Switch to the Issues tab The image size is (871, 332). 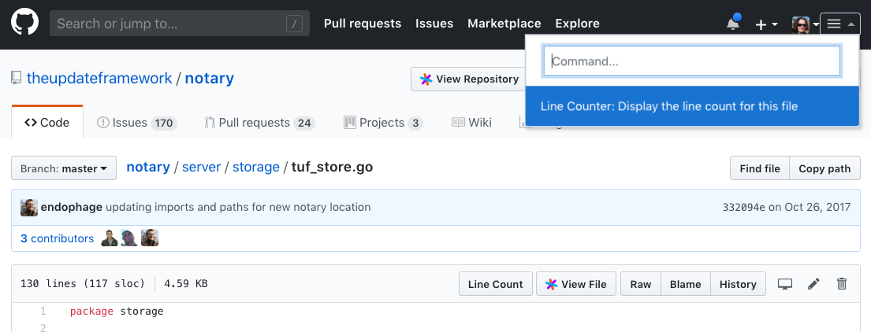click(136, 123)
